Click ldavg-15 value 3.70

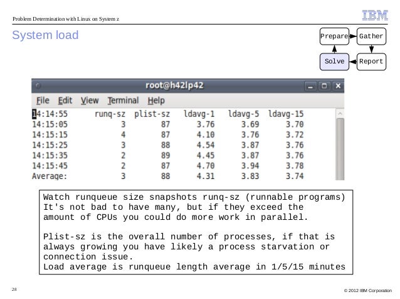point(295,124)
